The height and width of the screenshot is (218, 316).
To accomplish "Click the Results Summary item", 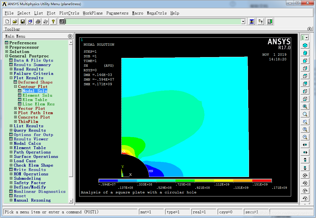I will point(32,65).
